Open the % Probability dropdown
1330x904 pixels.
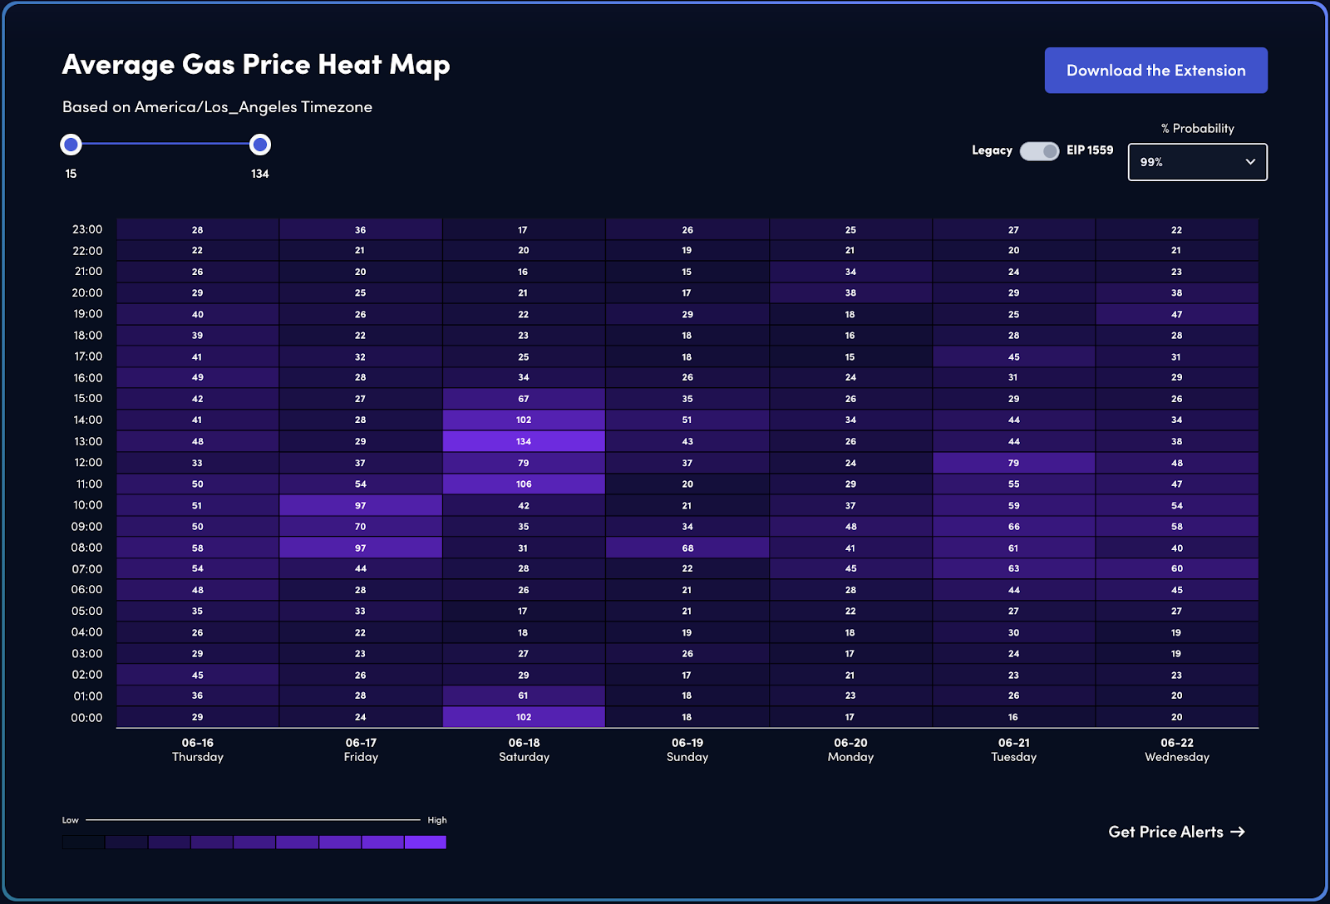(x=1197, y=162)
